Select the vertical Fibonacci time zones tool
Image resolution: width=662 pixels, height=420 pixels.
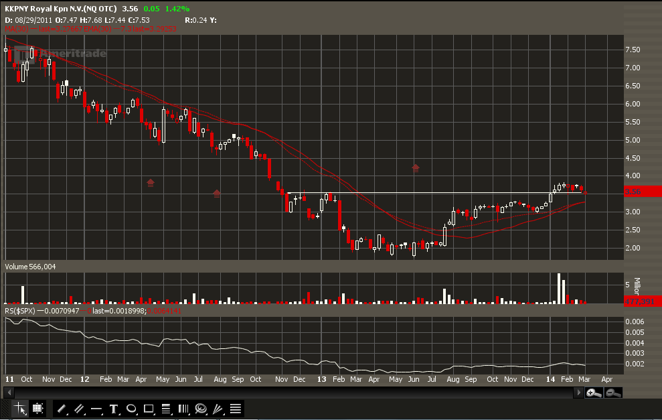click(x=183, y=409)
